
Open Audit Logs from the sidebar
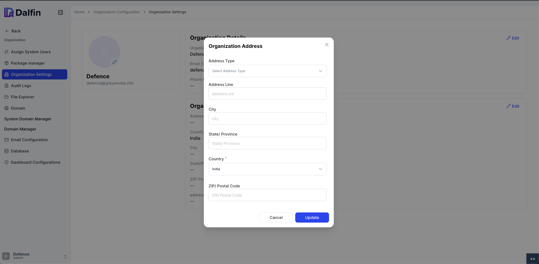click(21, 86)
